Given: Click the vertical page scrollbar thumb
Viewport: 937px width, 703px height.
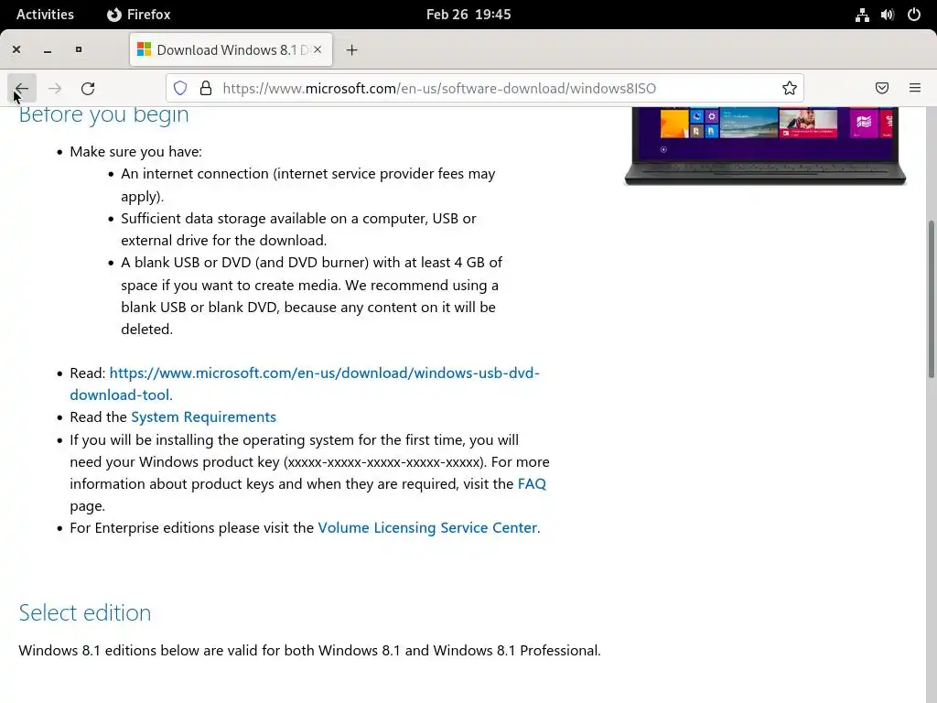Looking at the screenshot, I should tap(931, 299).
